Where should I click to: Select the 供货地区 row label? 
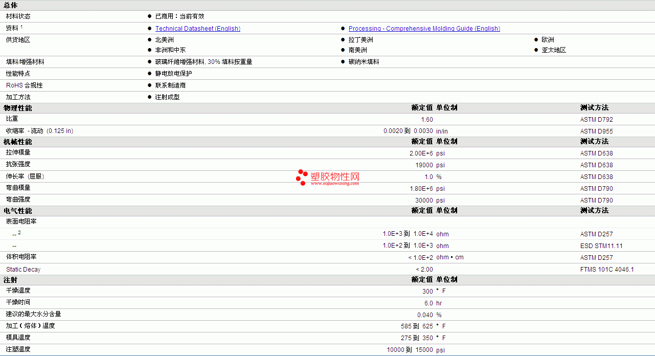point(18,40)
